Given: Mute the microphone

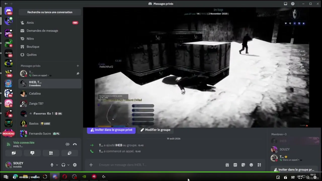Looking at the screenshot, I should click(x=52, y=165).
